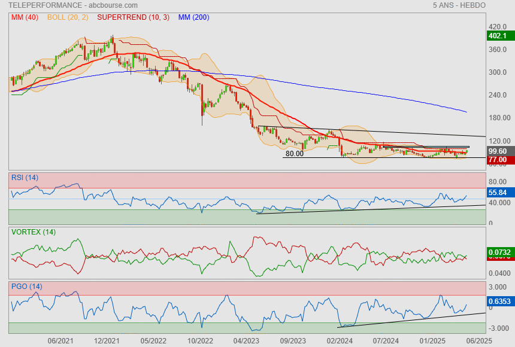Click the blue 55.84 RSI value tag
This screenshot has width=515, height=347.
click(501, 193)
